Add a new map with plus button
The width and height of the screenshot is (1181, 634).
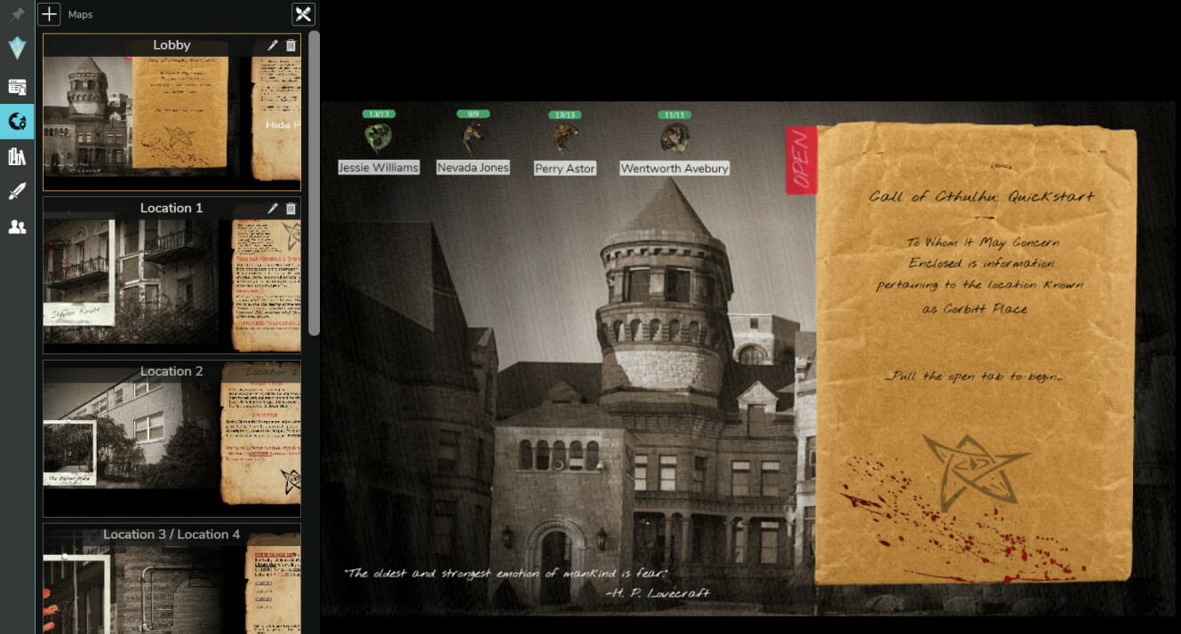(x=49, y=14)
